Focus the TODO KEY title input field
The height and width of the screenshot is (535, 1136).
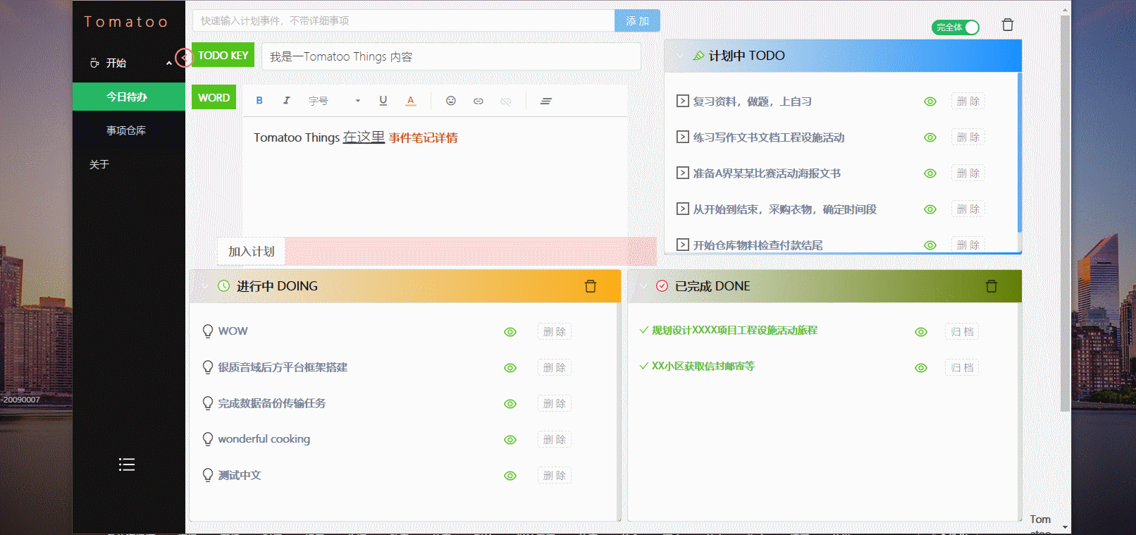coord(451,56)
